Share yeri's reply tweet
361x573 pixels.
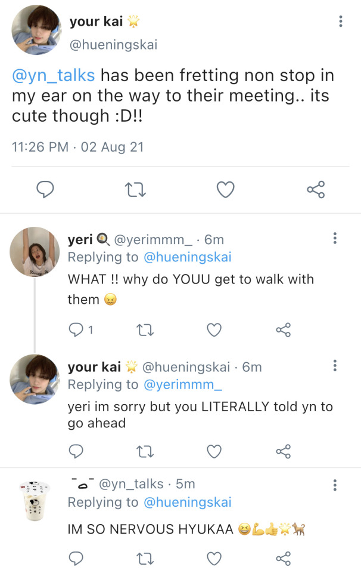point(283,329)
